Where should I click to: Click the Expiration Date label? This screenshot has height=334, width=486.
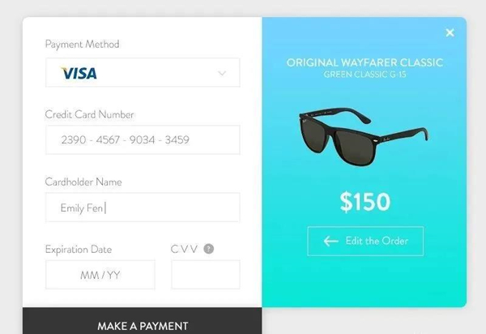click(x=79, y=250)
